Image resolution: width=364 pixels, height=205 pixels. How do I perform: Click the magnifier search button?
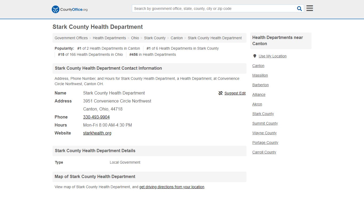click(300, 9)
